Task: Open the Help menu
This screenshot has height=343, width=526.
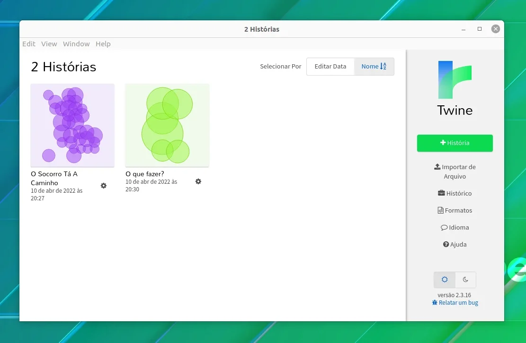Action: click(x=103, y=44)
